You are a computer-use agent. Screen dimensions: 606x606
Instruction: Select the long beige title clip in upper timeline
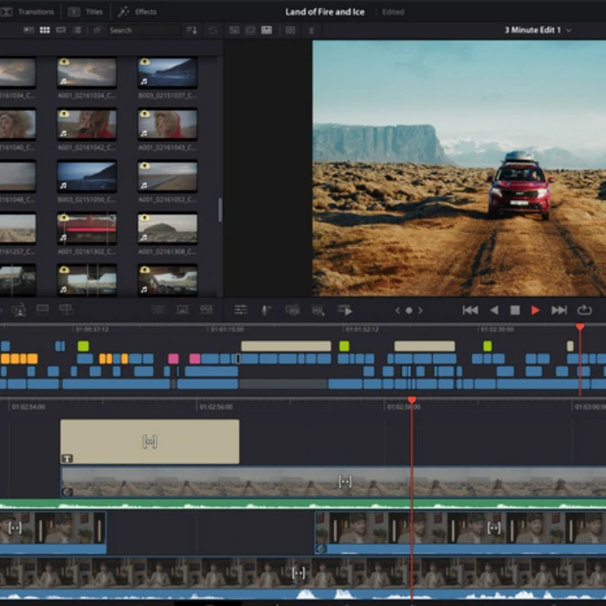[286, 346]
